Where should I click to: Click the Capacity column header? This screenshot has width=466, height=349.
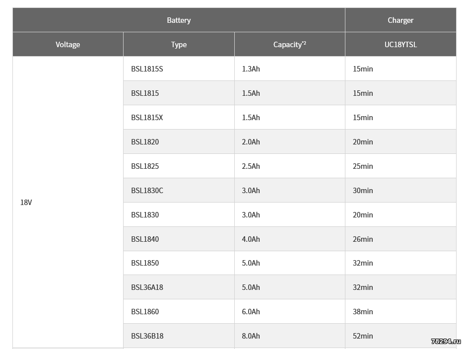point(289,45)
